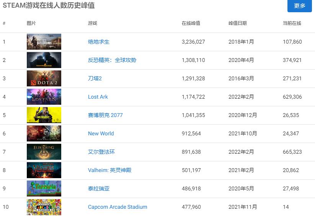Click current online count 20,862

point(291,170)
